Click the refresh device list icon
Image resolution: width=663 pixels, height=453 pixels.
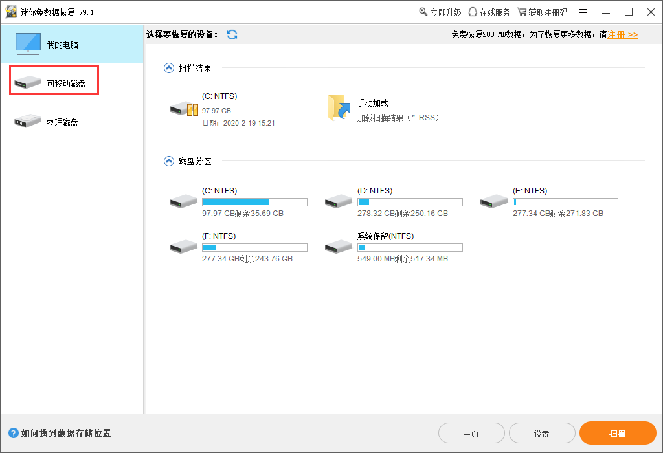click(232, 35)
